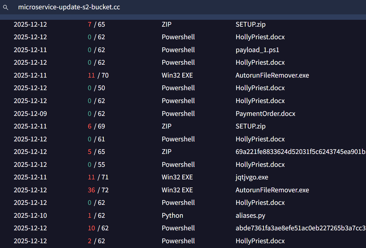Select the 1 / 62 detection score
The width and height of the screenshot is (366, 248).
(x=96, y=215)
